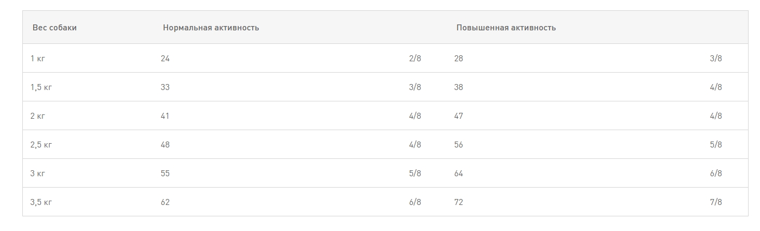Screen dimensions: 760x231
Task: Click the value 24 in the 1 кг row
Action: click(x=165, y=59)
